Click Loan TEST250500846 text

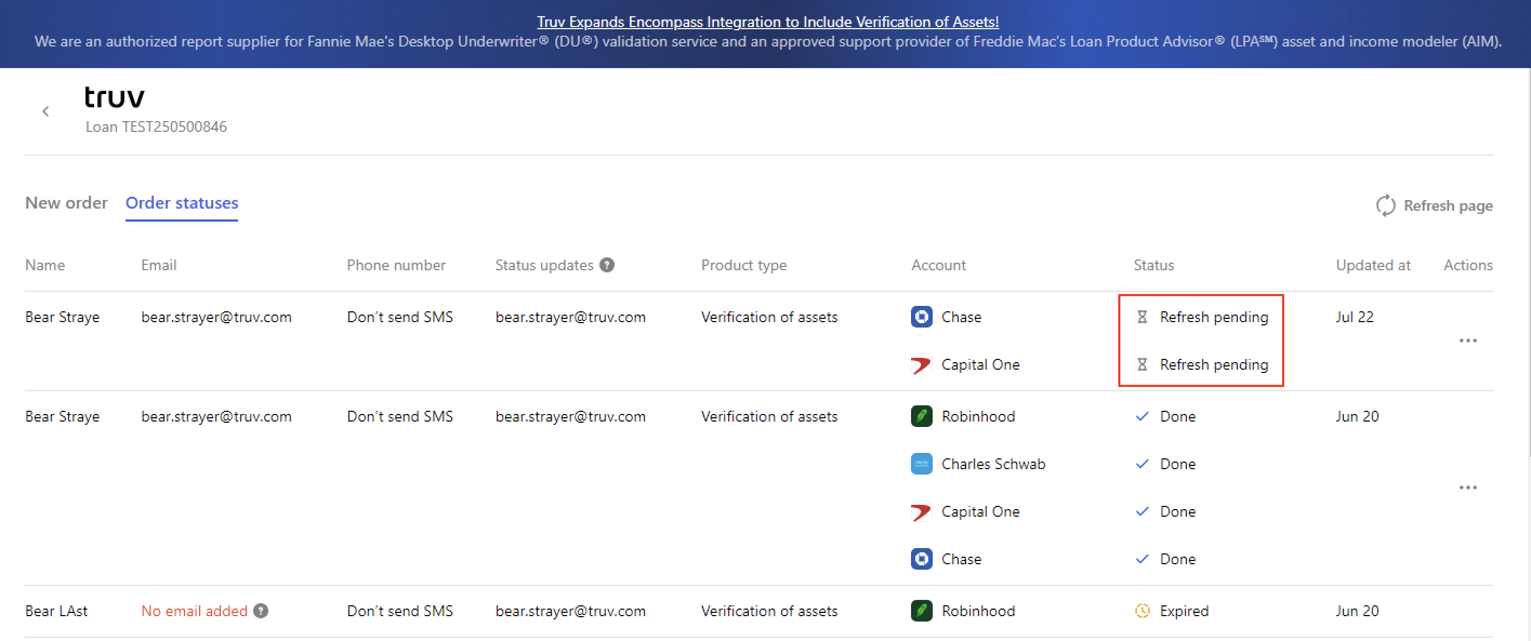[x=156, y=127]
